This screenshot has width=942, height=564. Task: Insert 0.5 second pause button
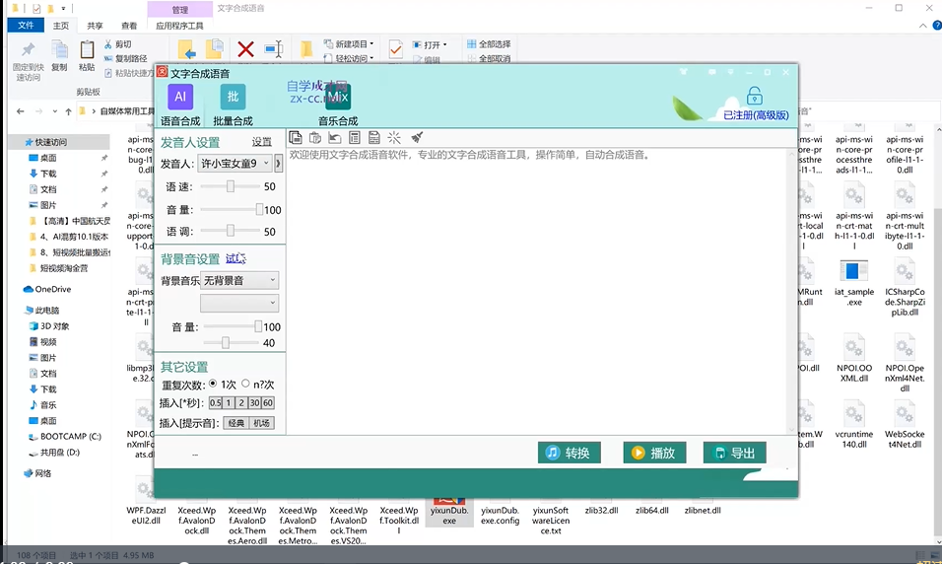click(x=215, y=403)
